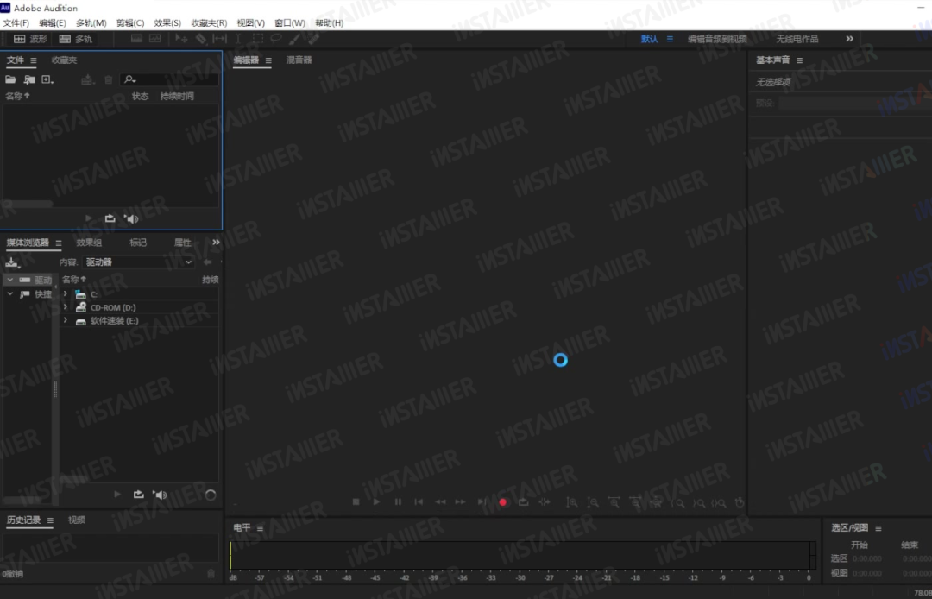Open the 编辑器 panel menu icon

[x=268, y=60]
